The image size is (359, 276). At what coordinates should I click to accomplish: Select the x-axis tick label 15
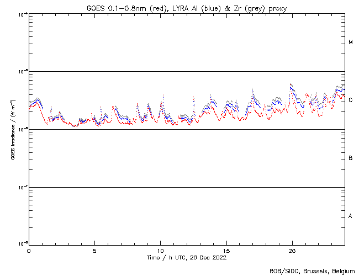(226, 251)
